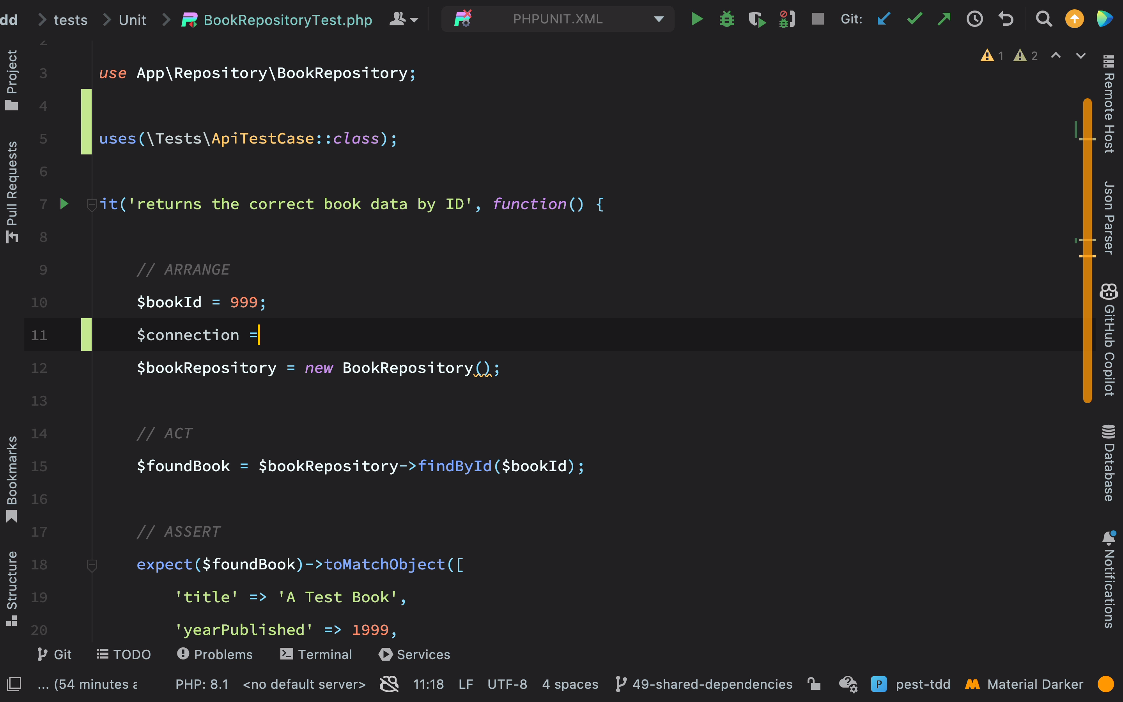This screenshot has height=702, width=1123.
Task: Show Git history clock icon
Action: [x=974, y=19]
